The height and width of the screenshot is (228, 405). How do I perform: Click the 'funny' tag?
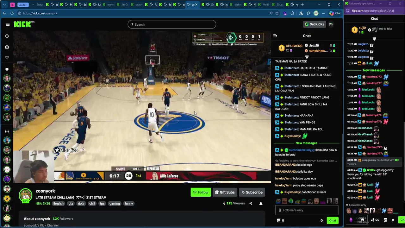129,203
